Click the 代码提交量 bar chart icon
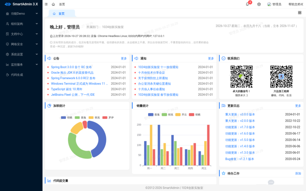Screen dimensions: 306x191 [49, 181]
